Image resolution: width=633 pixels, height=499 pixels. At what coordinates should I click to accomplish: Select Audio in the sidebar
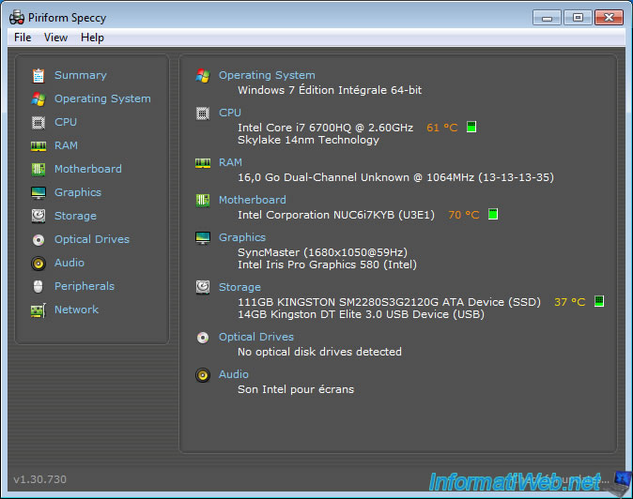(x=69, y=263)
